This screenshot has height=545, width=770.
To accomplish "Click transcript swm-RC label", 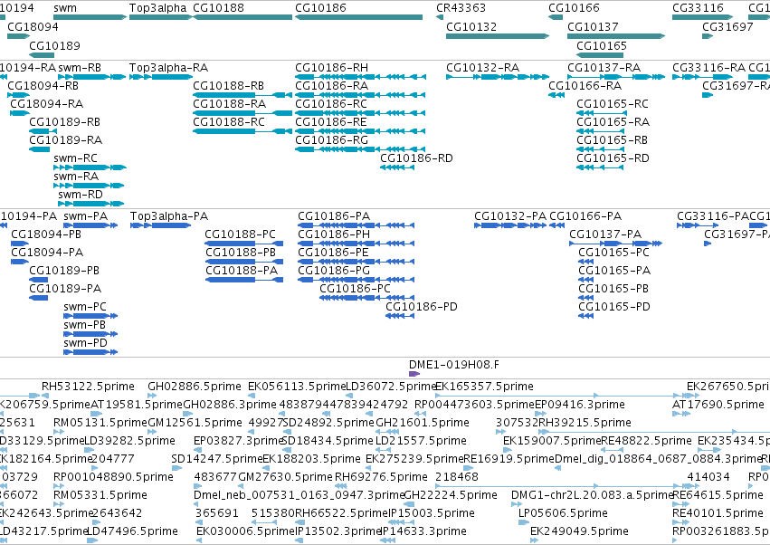I will click(76, 158).
